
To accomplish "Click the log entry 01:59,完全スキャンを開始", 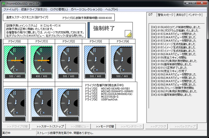I will (x=169, y=58).
